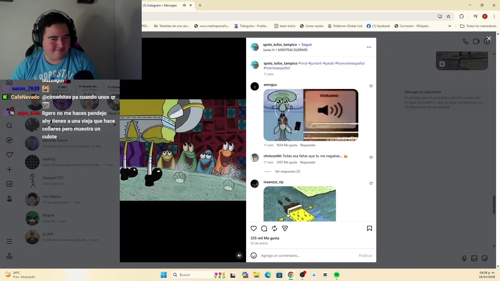Screen dimensions: 500x281
Task: Open the dashboard chart icon in the sidebar
Action: [9, 184]
